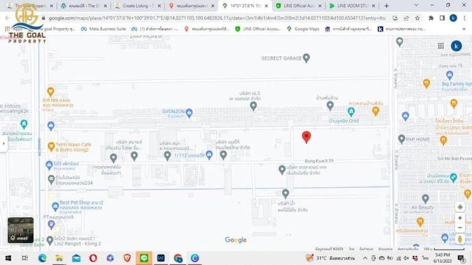
Task: Open the SVONZON shop marker
Action: [189, 112]
